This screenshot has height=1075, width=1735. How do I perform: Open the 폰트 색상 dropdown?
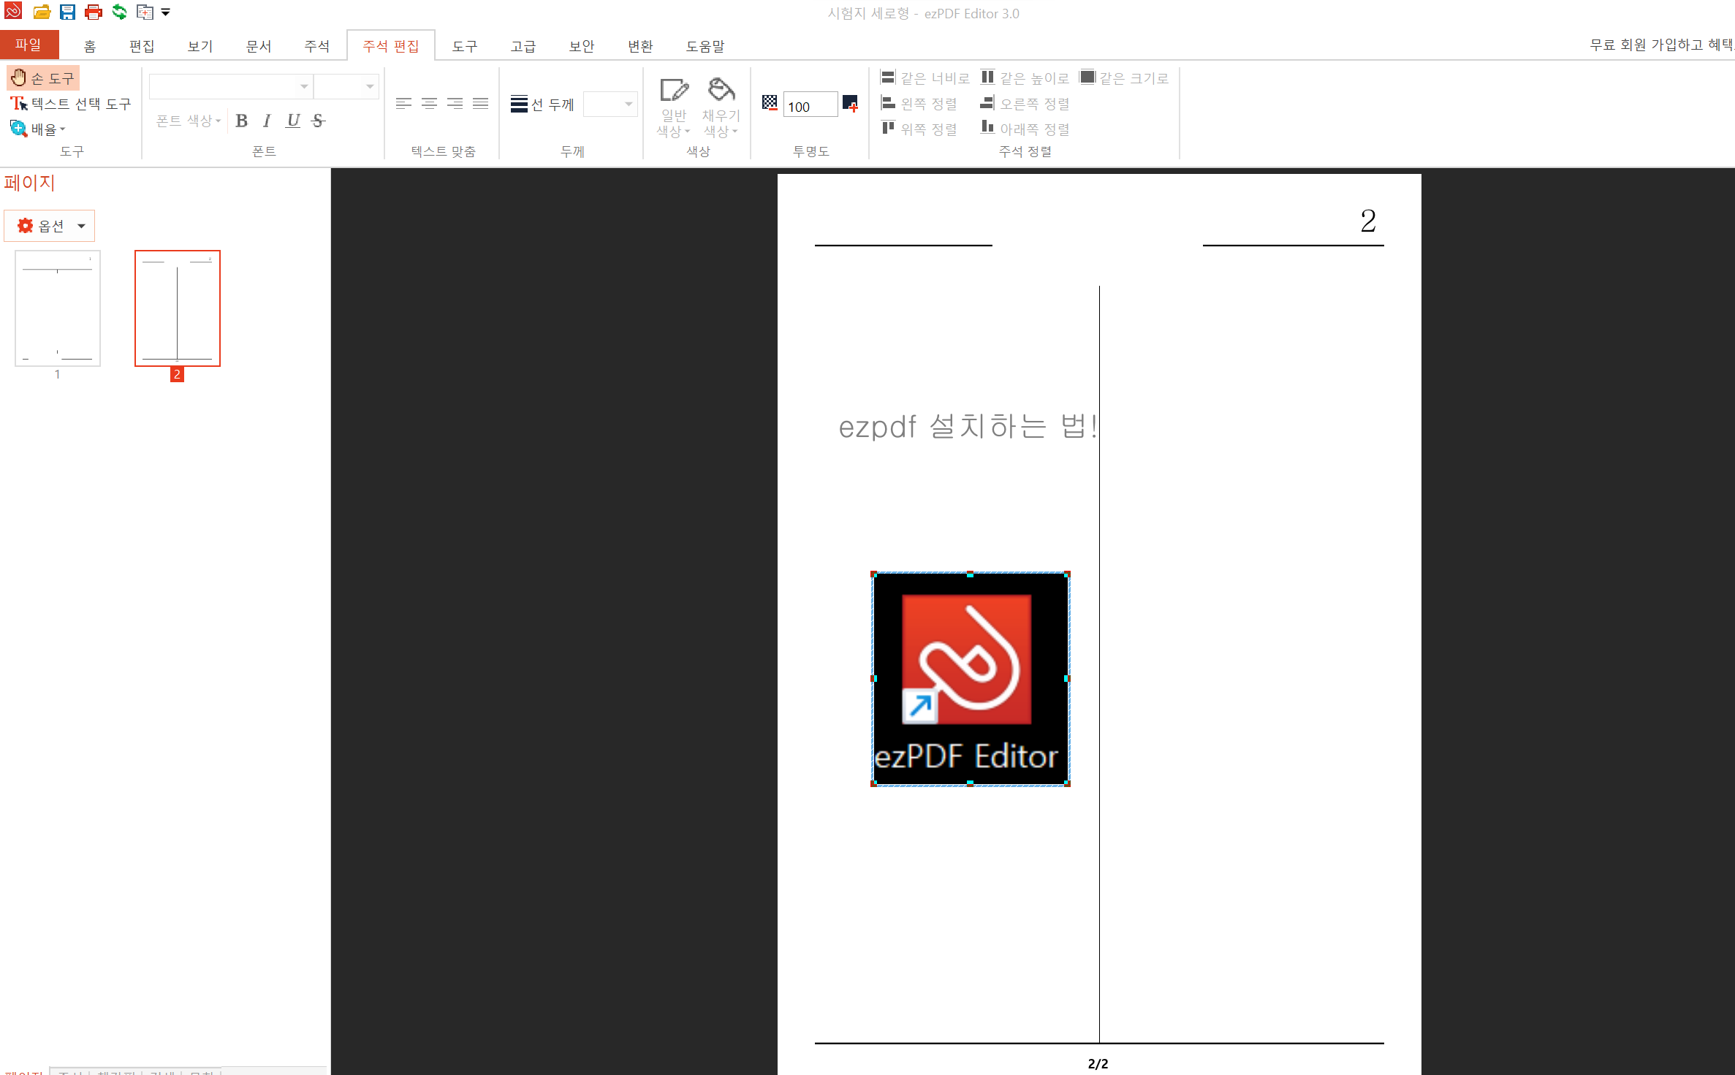[189, 121]
